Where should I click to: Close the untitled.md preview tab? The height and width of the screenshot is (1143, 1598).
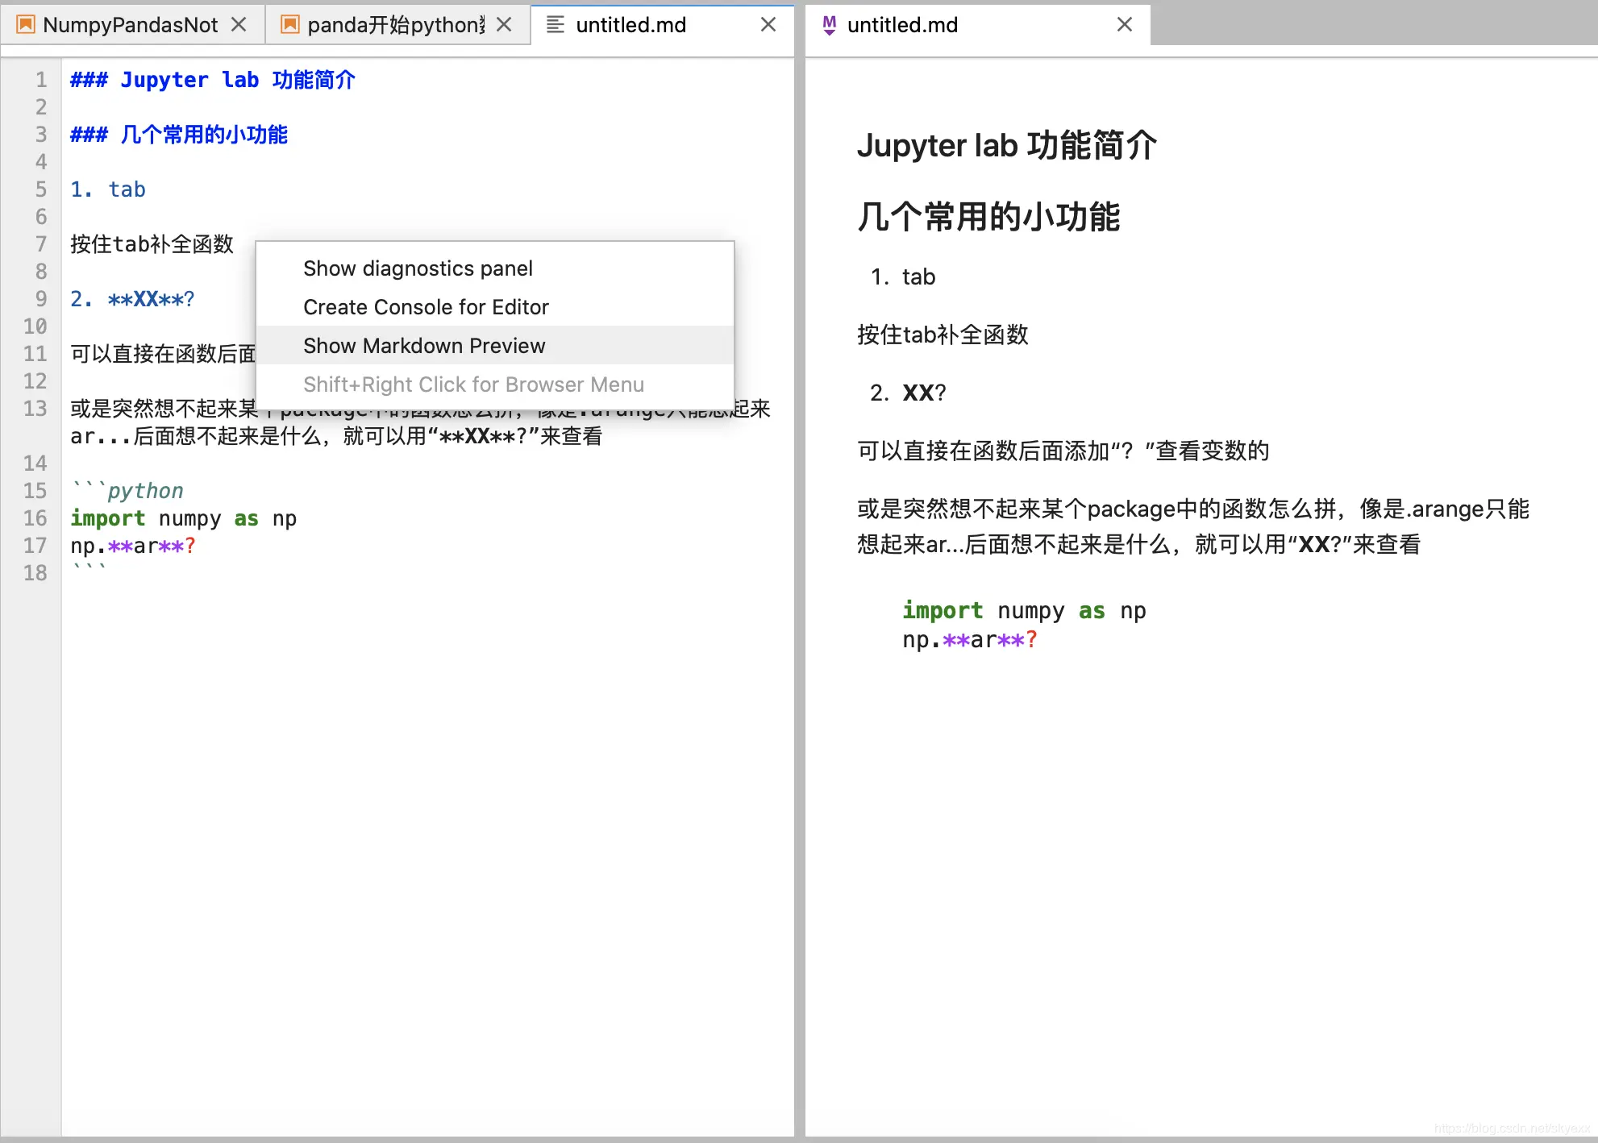tap(1124, 24)
